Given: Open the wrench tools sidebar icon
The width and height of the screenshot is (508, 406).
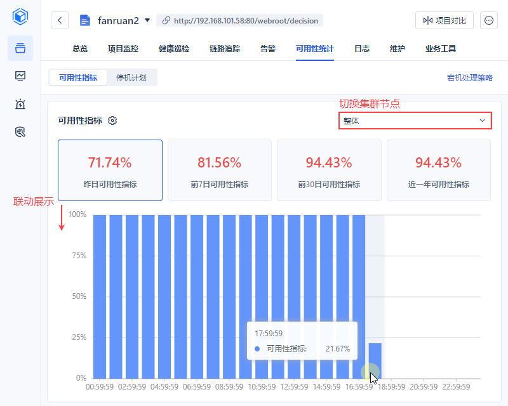Looking at the screenshot, I should 20,132.
